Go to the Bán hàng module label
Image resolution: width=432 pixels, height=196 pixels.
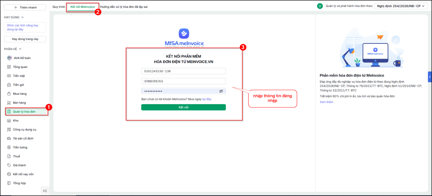[19, 103]
